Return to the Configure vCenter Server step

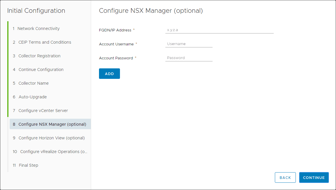(43, 111)
